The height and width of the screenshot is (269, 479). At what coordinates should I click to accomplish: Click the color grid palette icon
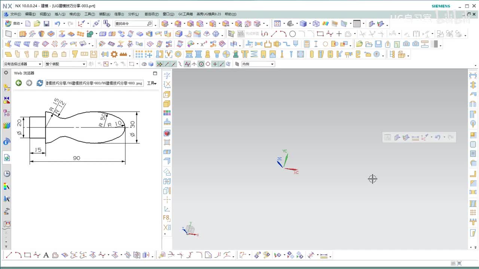click(167, 113)
